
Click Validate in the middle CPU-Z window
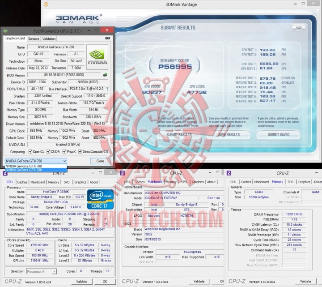(199, 281)
